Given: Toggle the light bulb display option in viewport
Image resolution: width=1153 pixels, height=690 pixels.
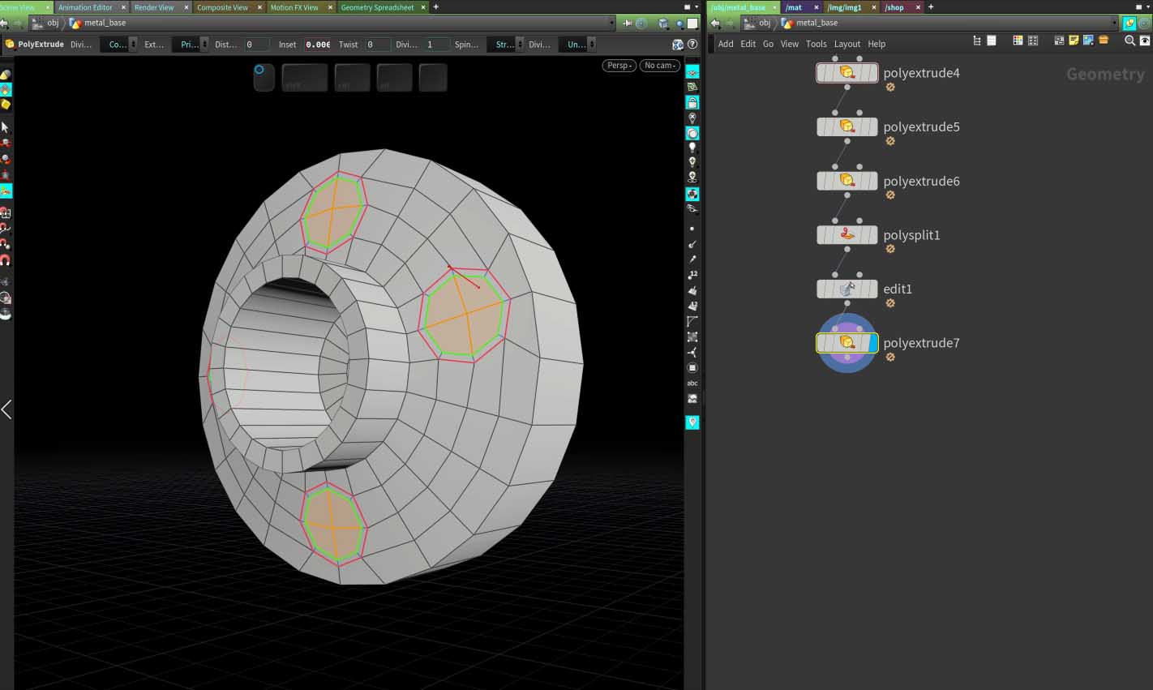Looking at the screenshot, I should (692, 148).
